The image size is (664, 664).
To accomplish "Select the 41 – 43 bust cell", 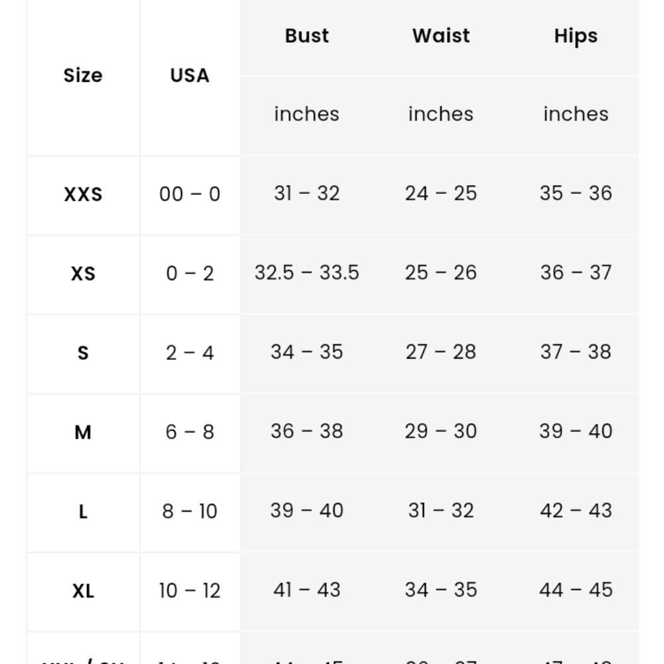I will tap(307, 590).
